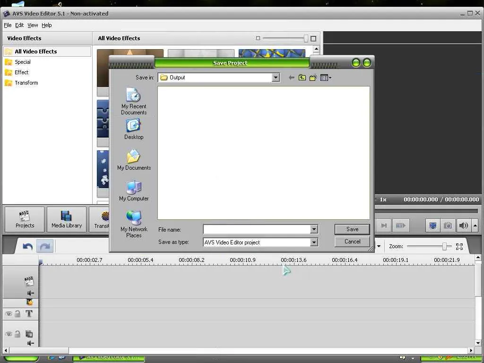Switch to AVS Video Editor taskbar button
This screenshot has width=484, height=363.
[x=108, y=357]
